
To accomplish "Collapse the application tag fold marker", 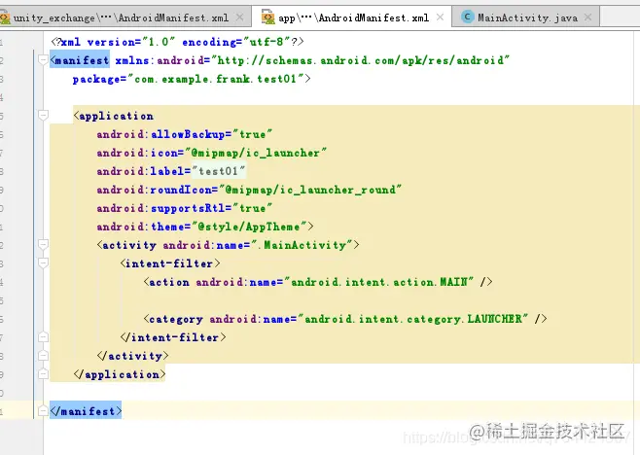I will pyautogui.click(x=43, y=116).
